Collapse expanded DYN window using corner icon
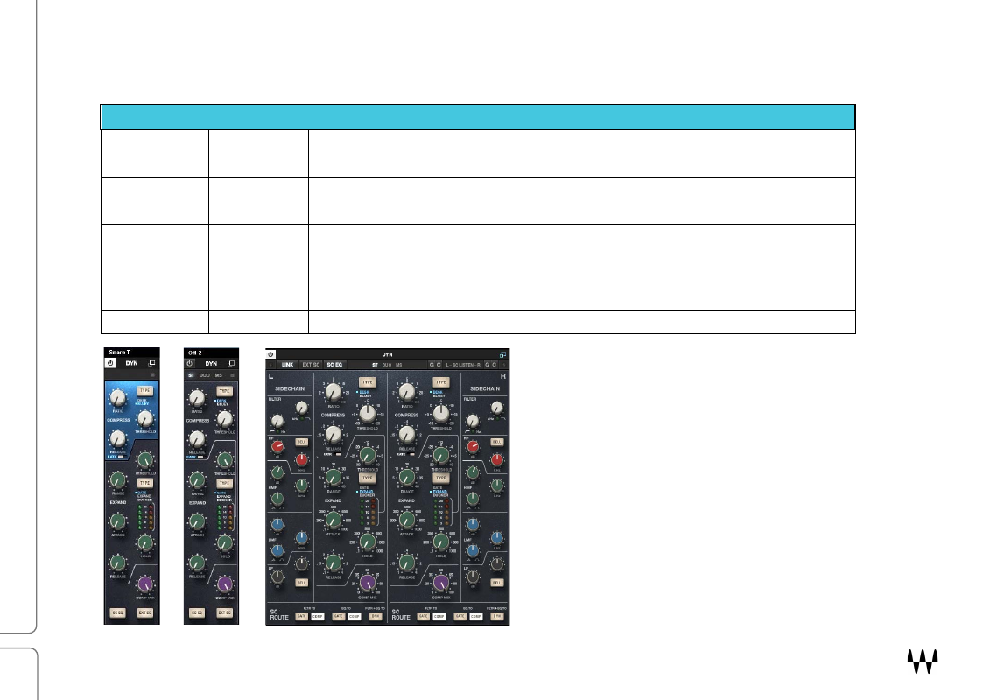The height and width of the screenshot is (700, 990). pyautogui.click(x=502, y=354)
